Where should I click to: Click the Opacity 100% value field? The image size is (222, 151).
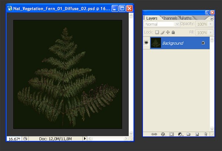(202, 24)
